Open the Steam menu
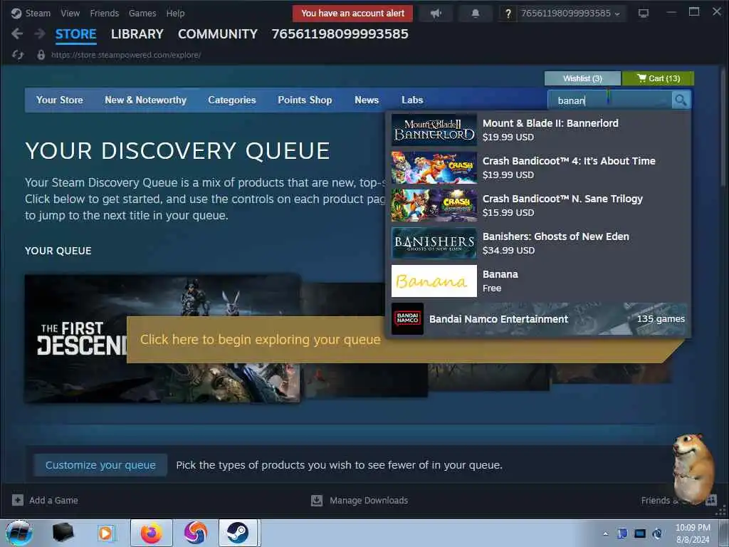This screenshot has width=729, height=547. tap(38, 13)
